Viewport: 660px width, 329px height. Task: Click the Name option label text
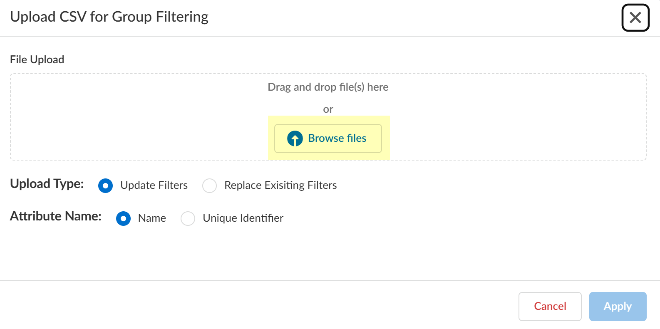click(152, 218)
